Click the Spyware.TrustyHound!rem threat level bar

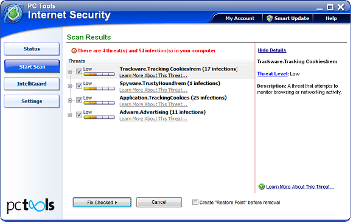point(99,89)
